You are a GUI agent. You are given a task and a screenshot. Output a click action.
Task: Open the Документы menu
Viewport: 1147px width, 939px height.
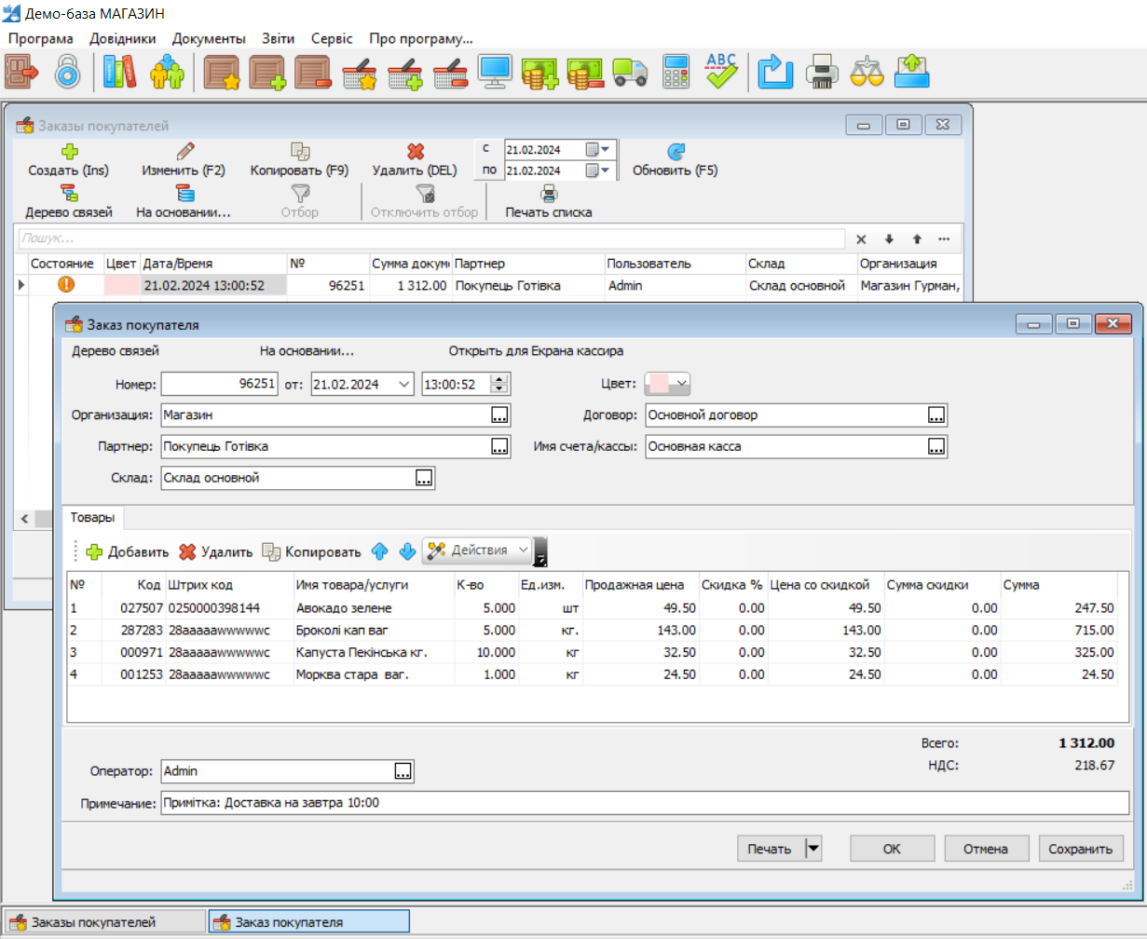point(209,38)
